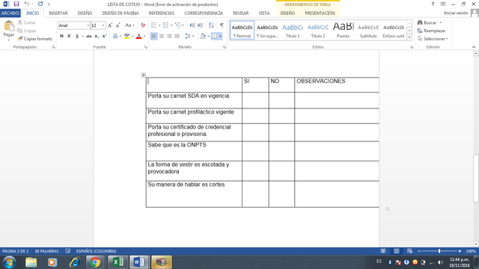Click the Redo repeat icon
This screenshot has height=269, width=479.
40,4
